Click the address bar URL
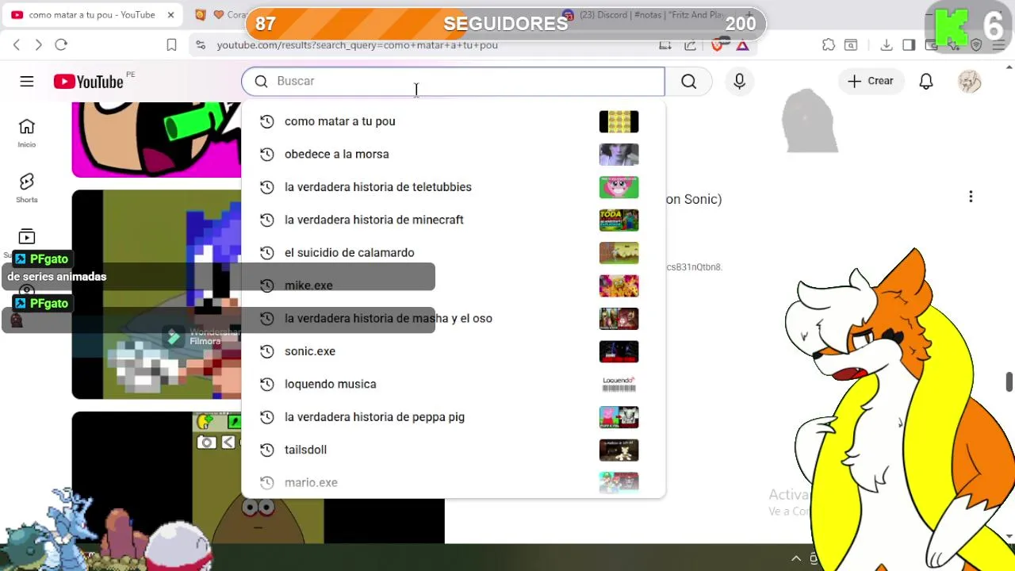This screenshot has width=1015, height=571. [x=357, y=44]
